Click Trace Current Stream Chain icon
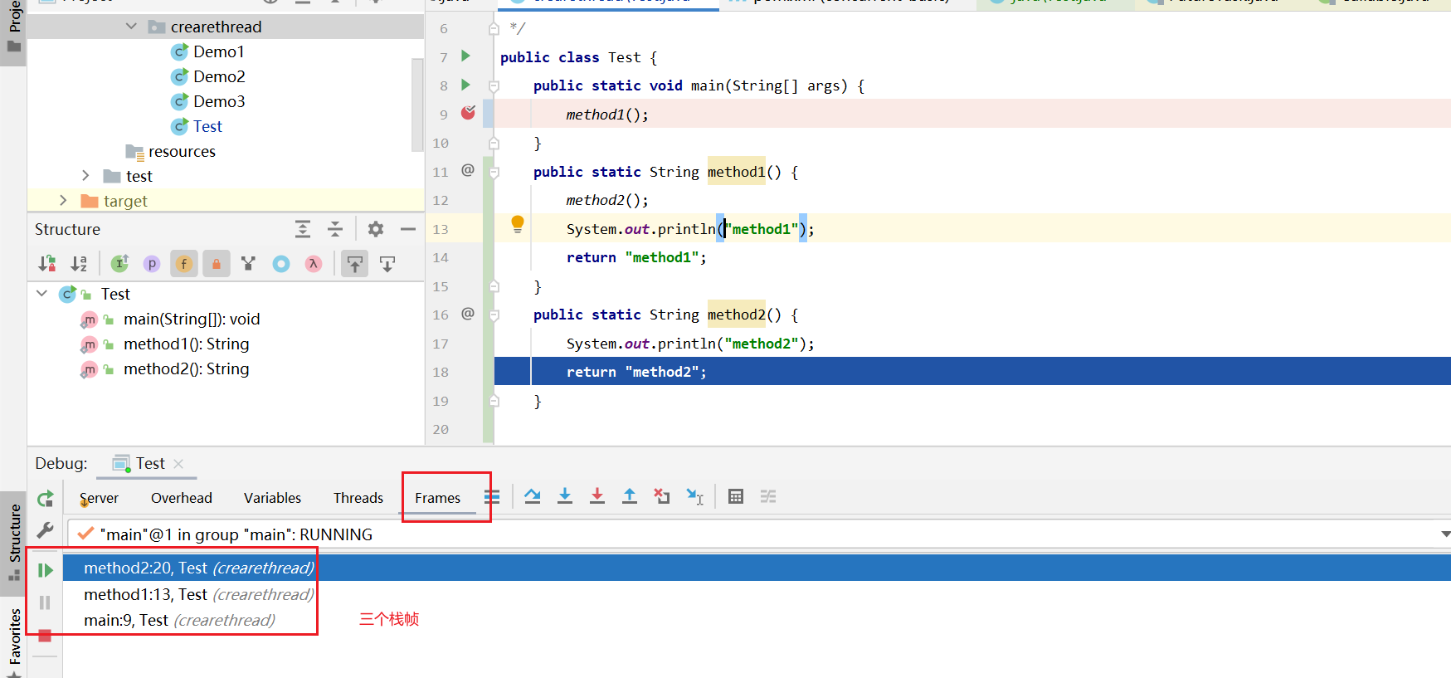1451x678 pixels. click(x=768, y=496)
